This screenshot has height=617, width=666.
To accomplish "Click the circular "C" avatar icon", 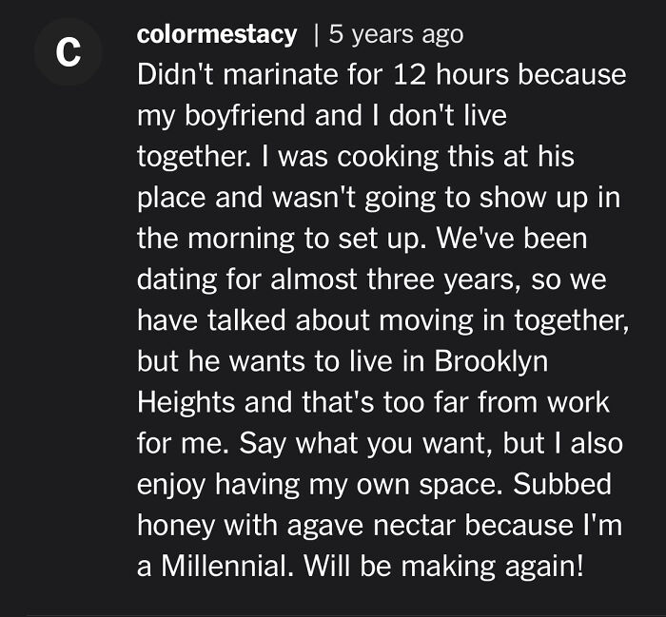I will [x=67, y=53].
